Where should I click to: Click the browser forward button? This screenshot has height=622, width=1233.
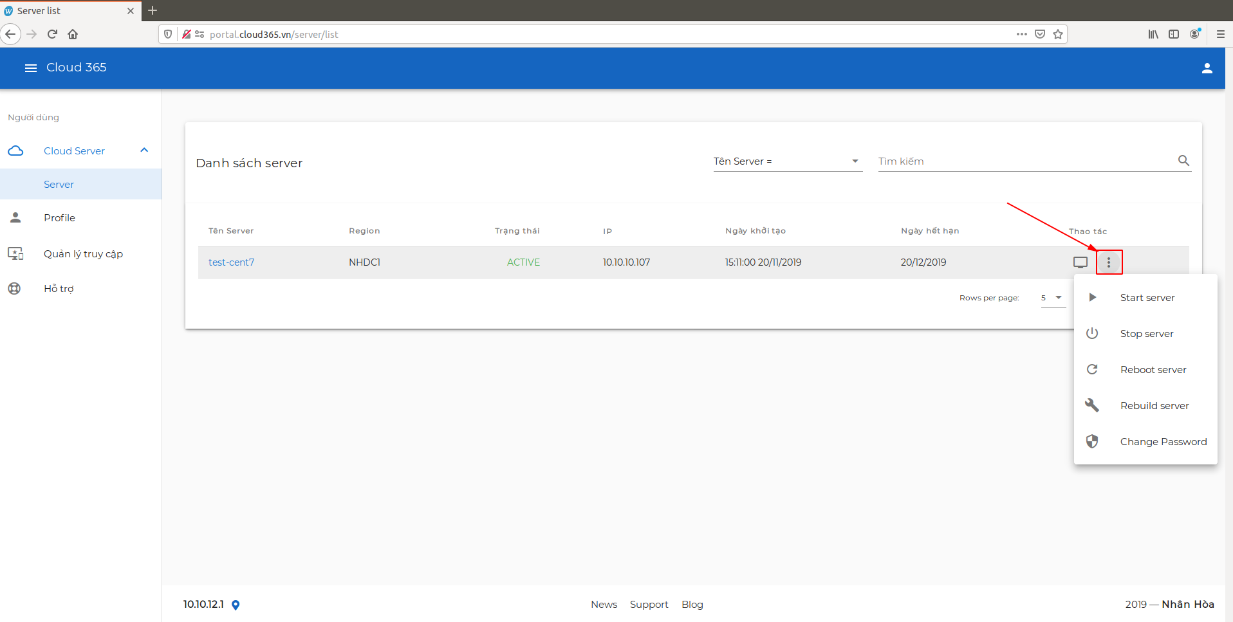32,34
